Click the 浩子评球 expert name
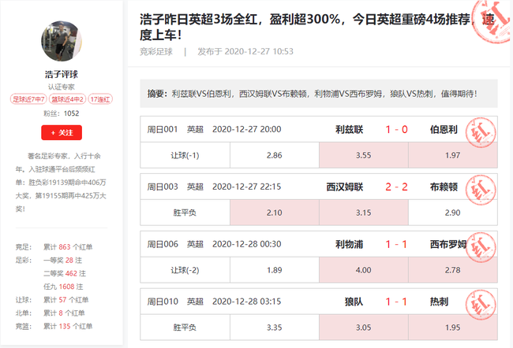 (x=62, y=75)
